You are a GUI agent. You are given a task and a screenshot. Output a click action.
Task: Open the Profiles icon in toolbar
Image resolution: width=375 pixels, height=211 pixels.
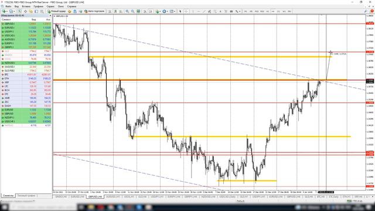pyautogui.click(x=11, y=11)
